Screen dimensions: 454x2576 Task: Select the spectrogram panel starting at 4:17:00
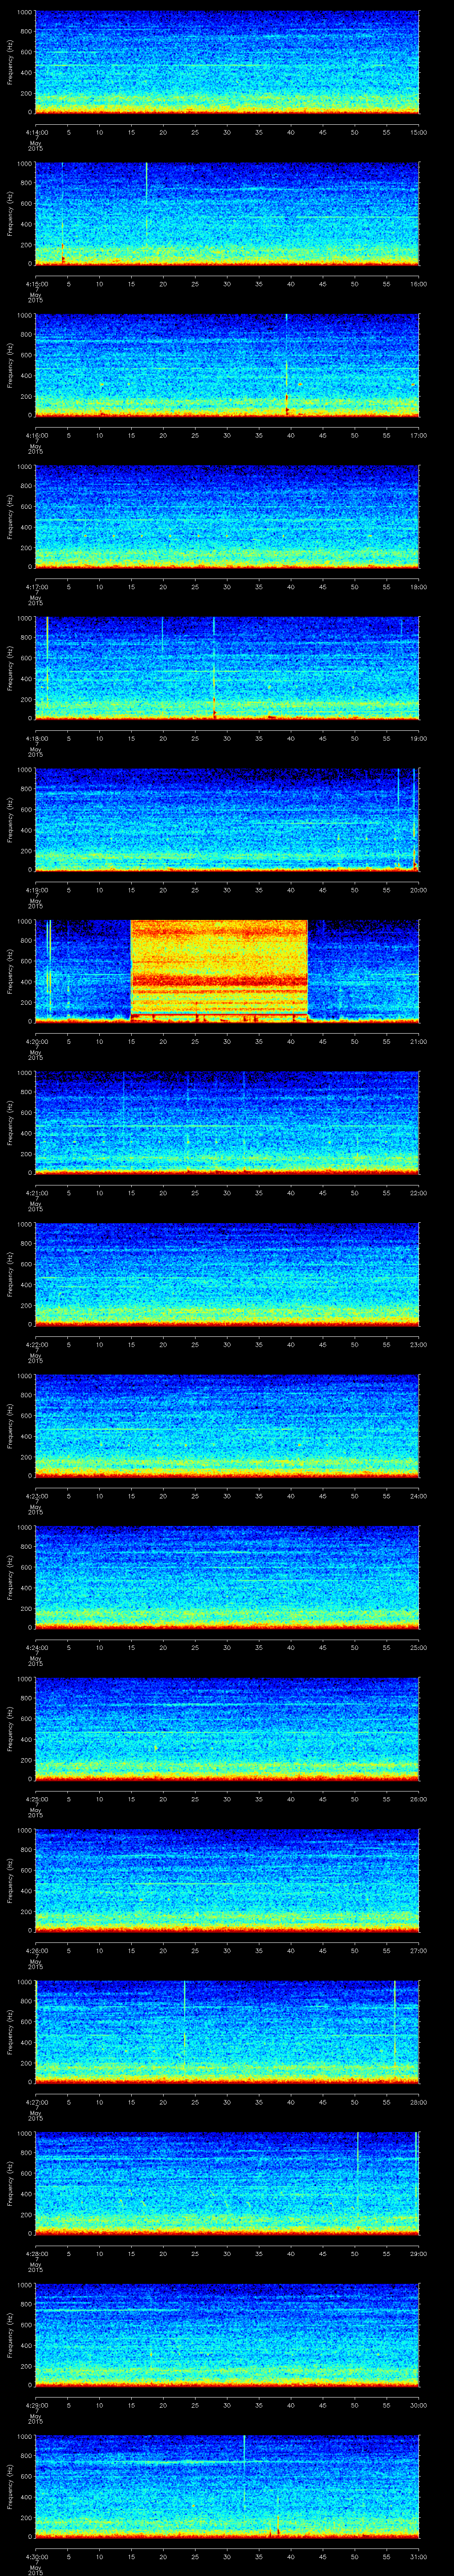tap(227, 516)
